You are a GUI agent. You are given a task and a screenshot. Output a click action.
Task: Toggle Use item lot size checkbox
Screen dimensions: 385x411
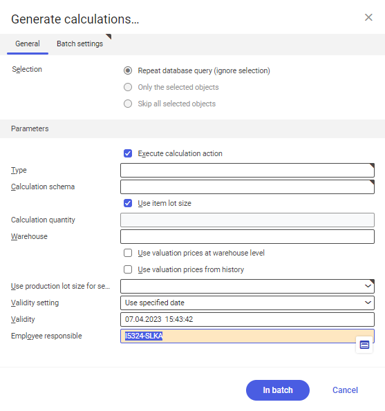128,203
